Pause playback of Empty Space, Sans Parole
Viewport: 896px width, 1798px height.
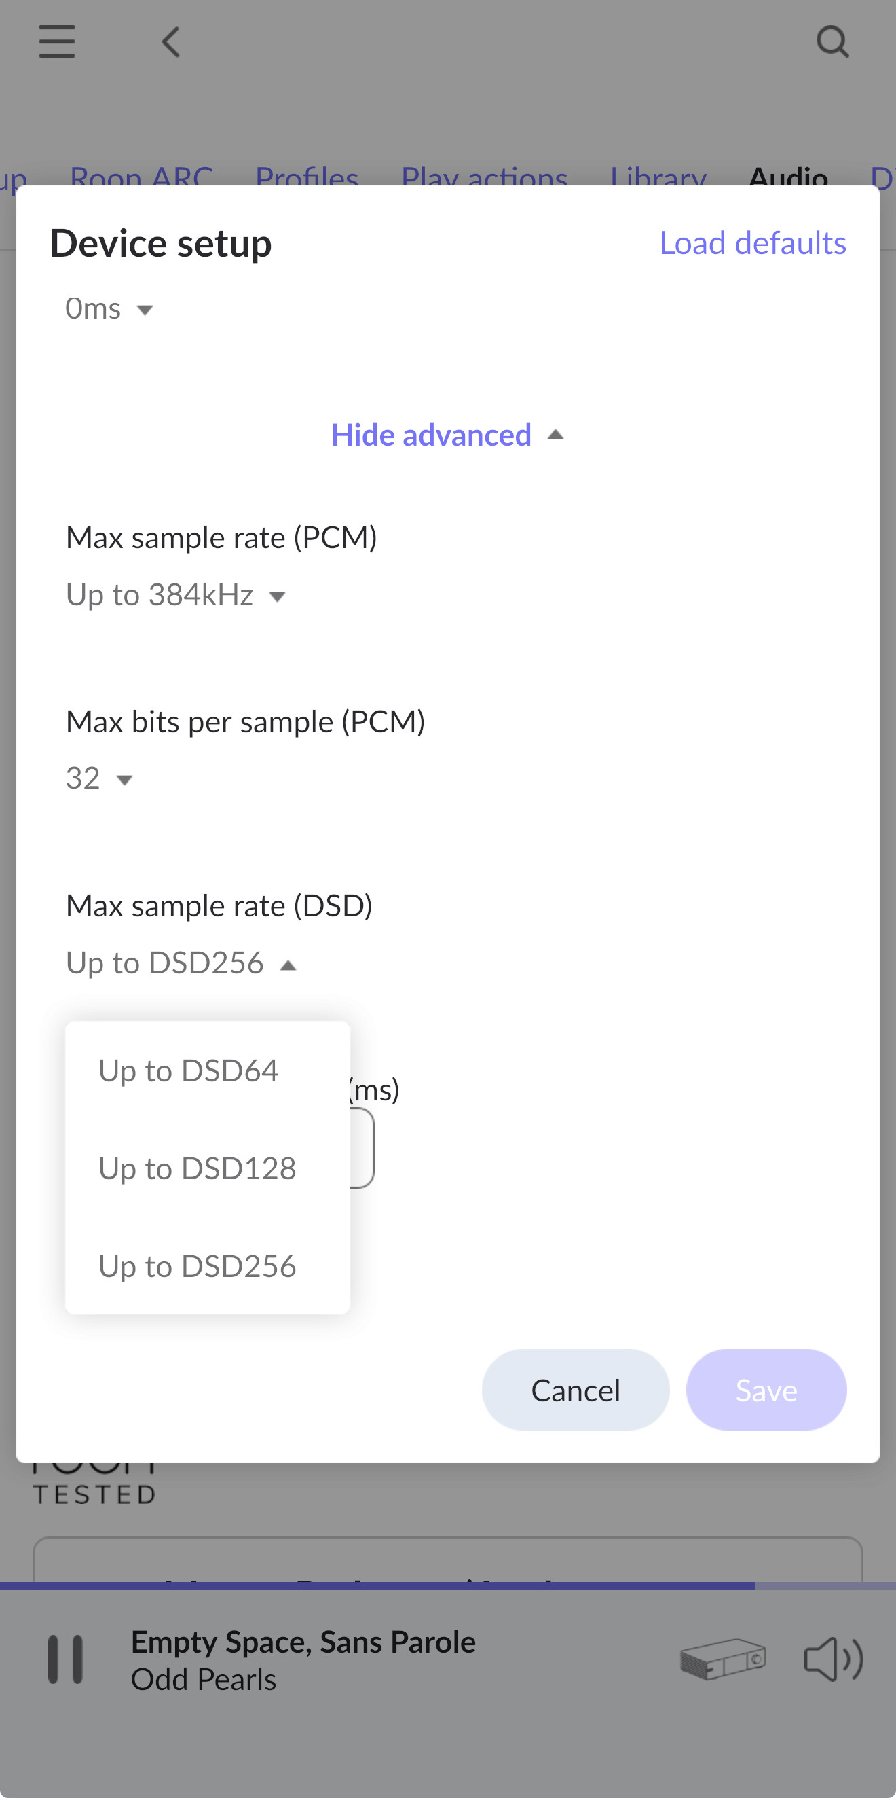click(x=66, y=1660)
